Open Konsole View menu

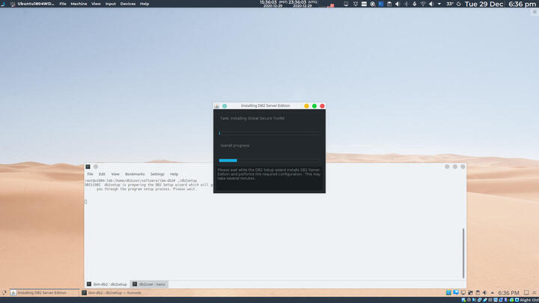click(x=115, y=174)
